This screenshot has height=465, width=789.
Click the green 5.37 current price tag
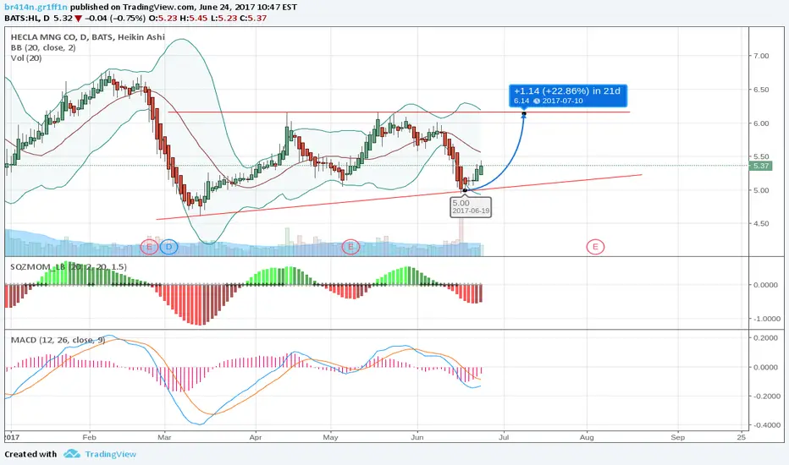coord(760,166)
